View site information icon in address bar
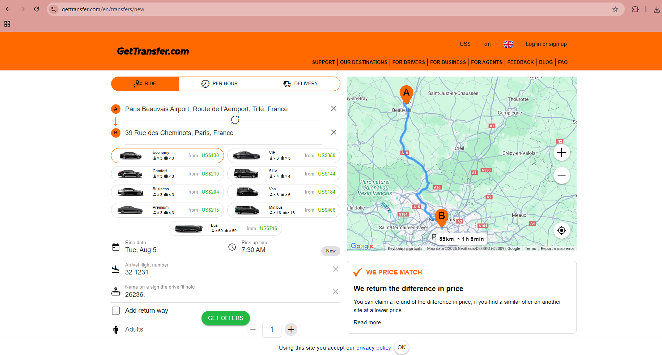Image resolution: width=662 pixels, height=355 pixels. pos(54,9)
